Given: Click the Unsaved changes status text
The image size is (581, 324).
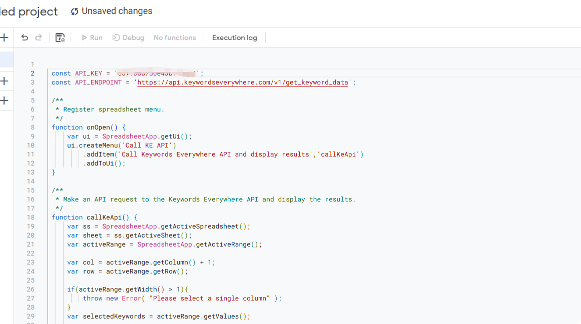Looking at the screenshot, I should pyautogui.click(x=117, y=11).
